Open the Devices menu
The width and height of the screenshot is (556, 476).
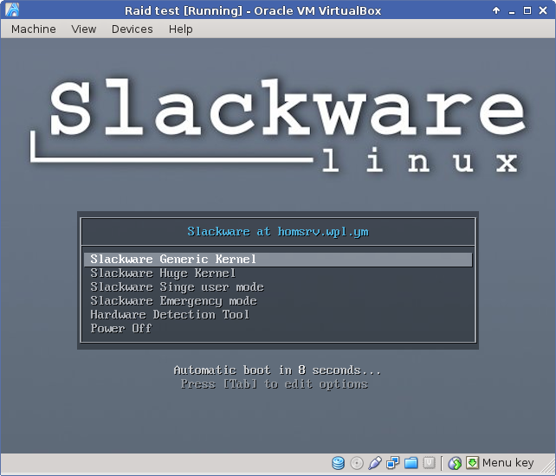[133, 29]
